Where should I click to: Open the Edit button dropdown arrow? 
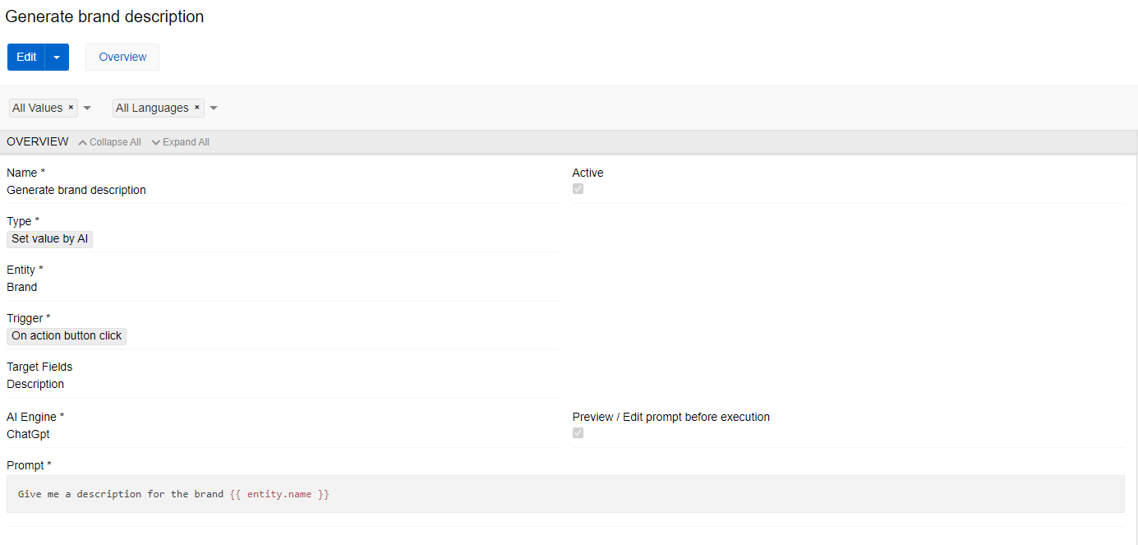pos(57,58)
